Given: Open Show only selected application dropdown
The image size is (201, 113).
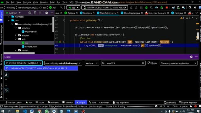Looking at the screenshot, I should coord(179,63).
